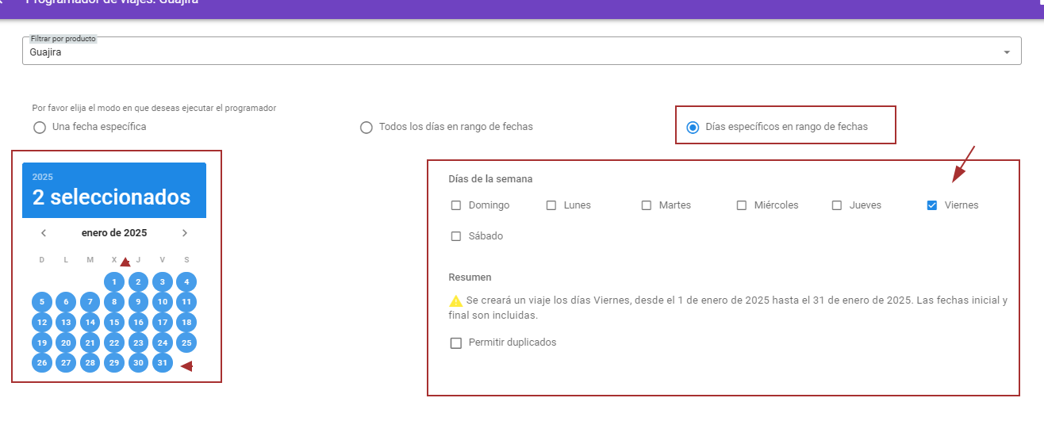Enable Permitir duplicados option
The width and height of the screenshot is (1044, 440).
pyautogui.click(x=456, y=343)
